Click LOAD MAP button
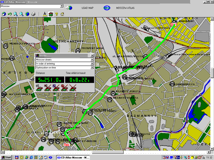The width and height of the screenshot is (214, 160). (x=87, y=8)
